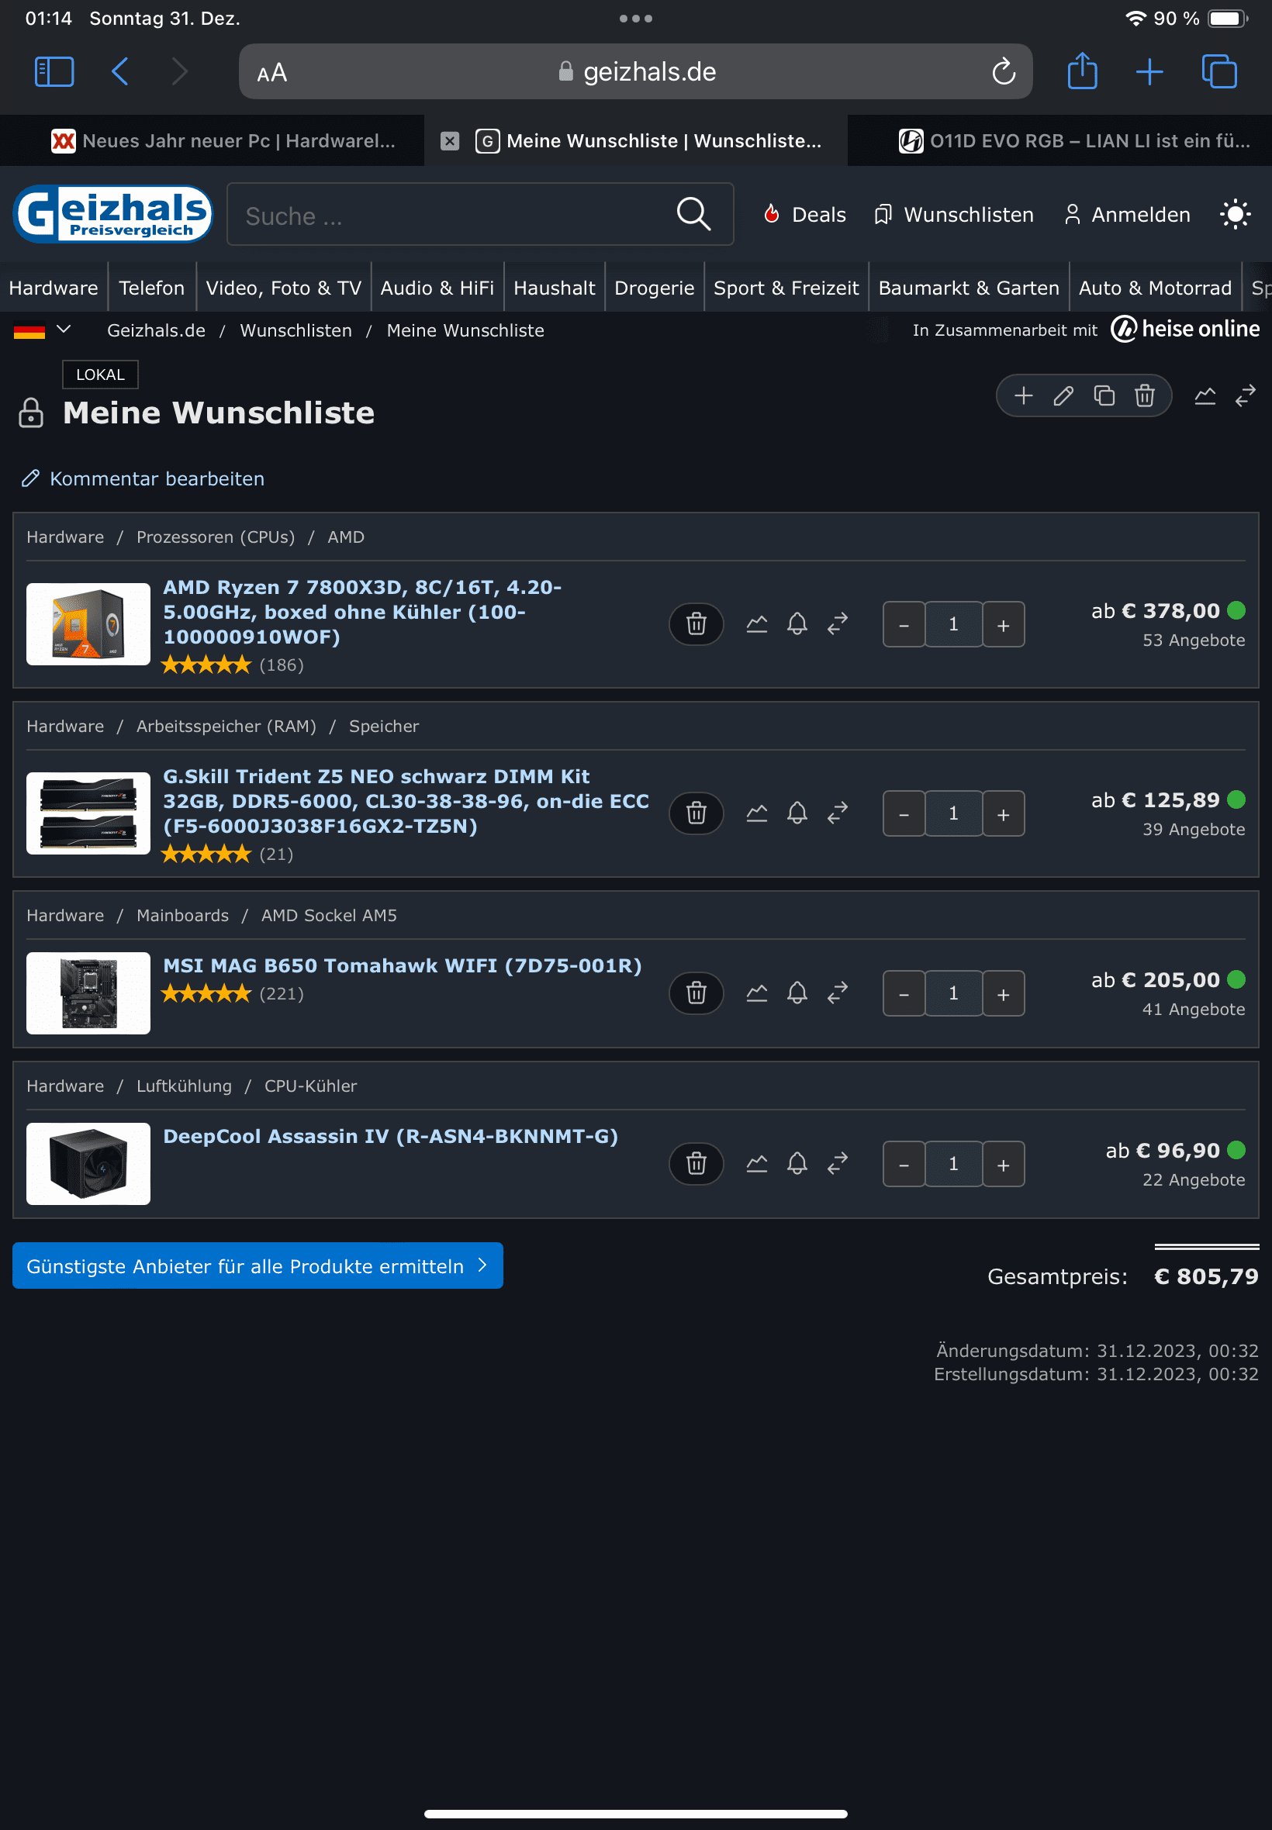Show wishlist price history chart icon
Screen dimensions: 1272x1830
click(1205, 396)
